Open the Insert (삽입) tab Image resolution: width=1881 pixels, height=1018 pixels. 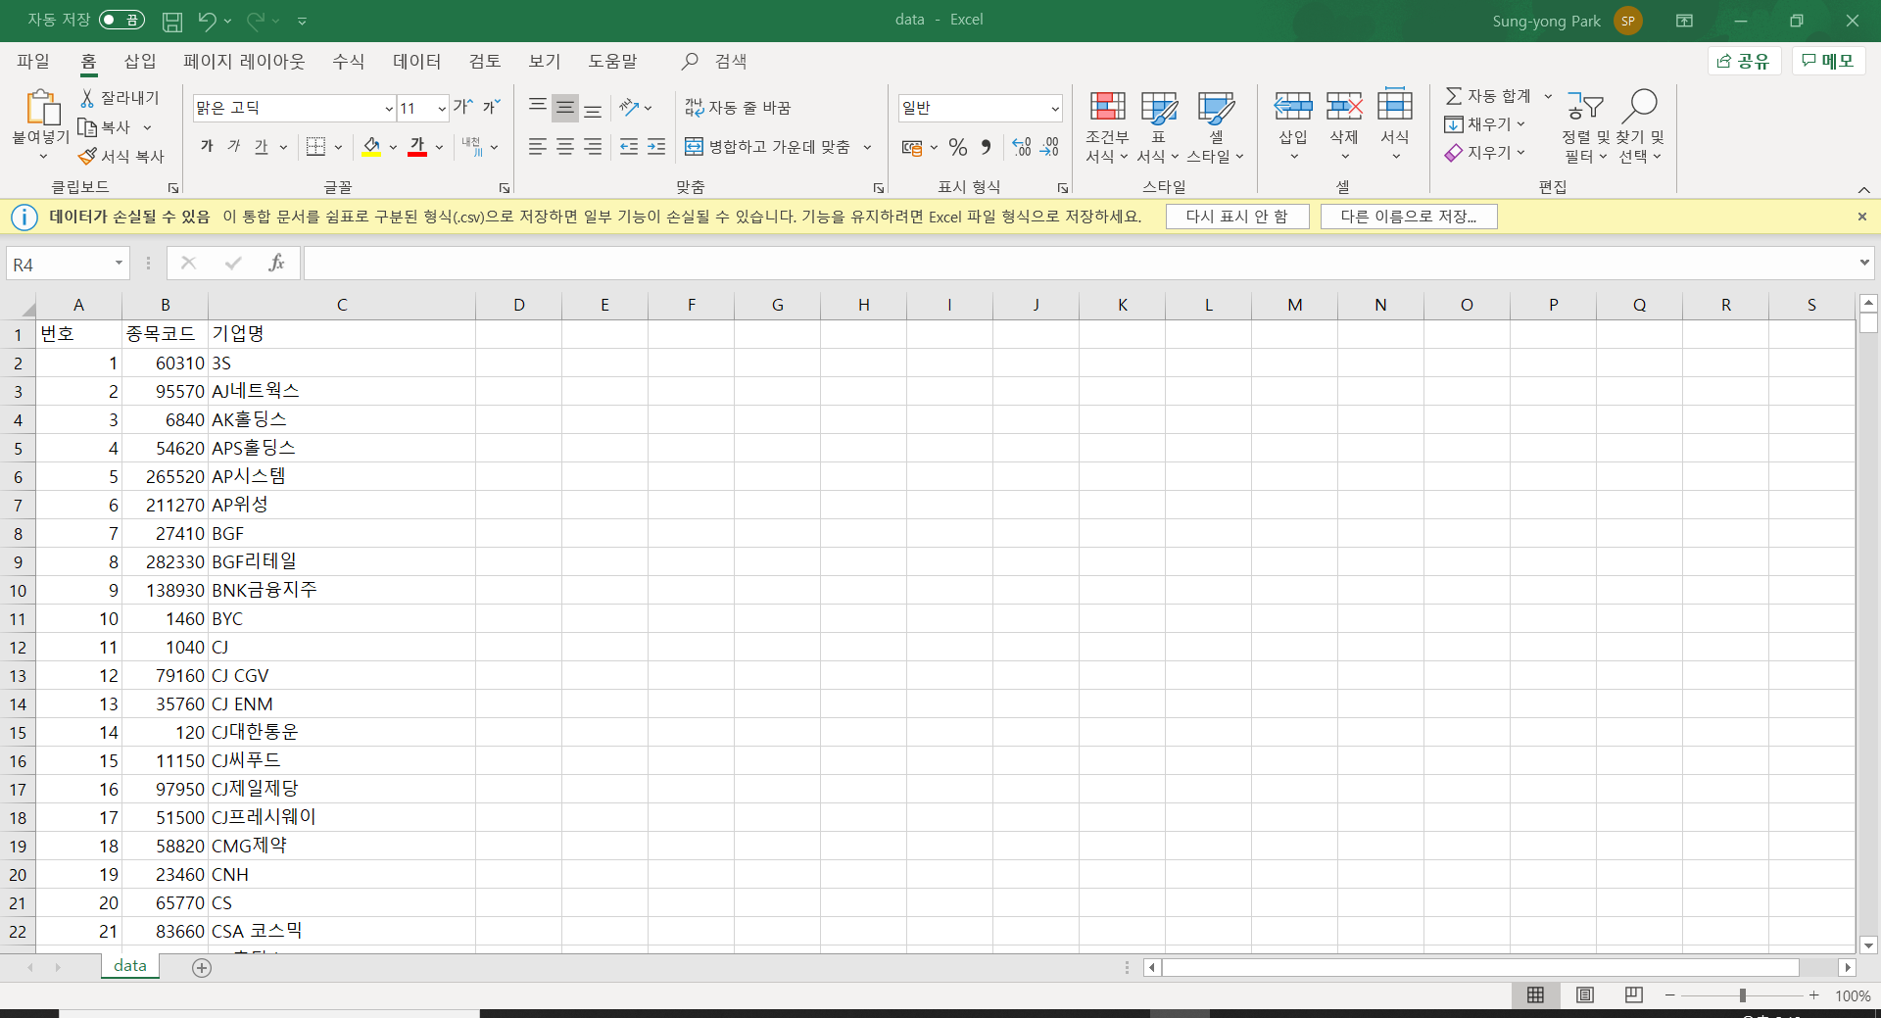coord(140,61)
